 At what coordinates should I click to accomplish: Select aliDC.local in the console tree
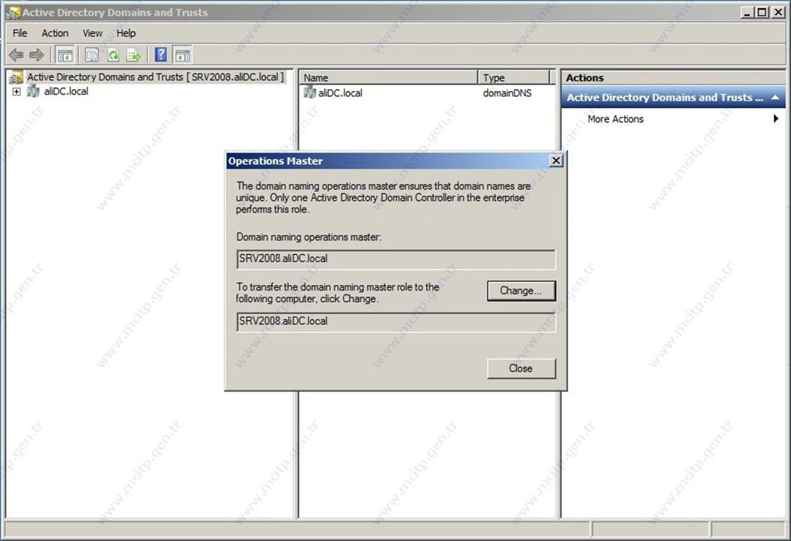(x=66, y=91)
